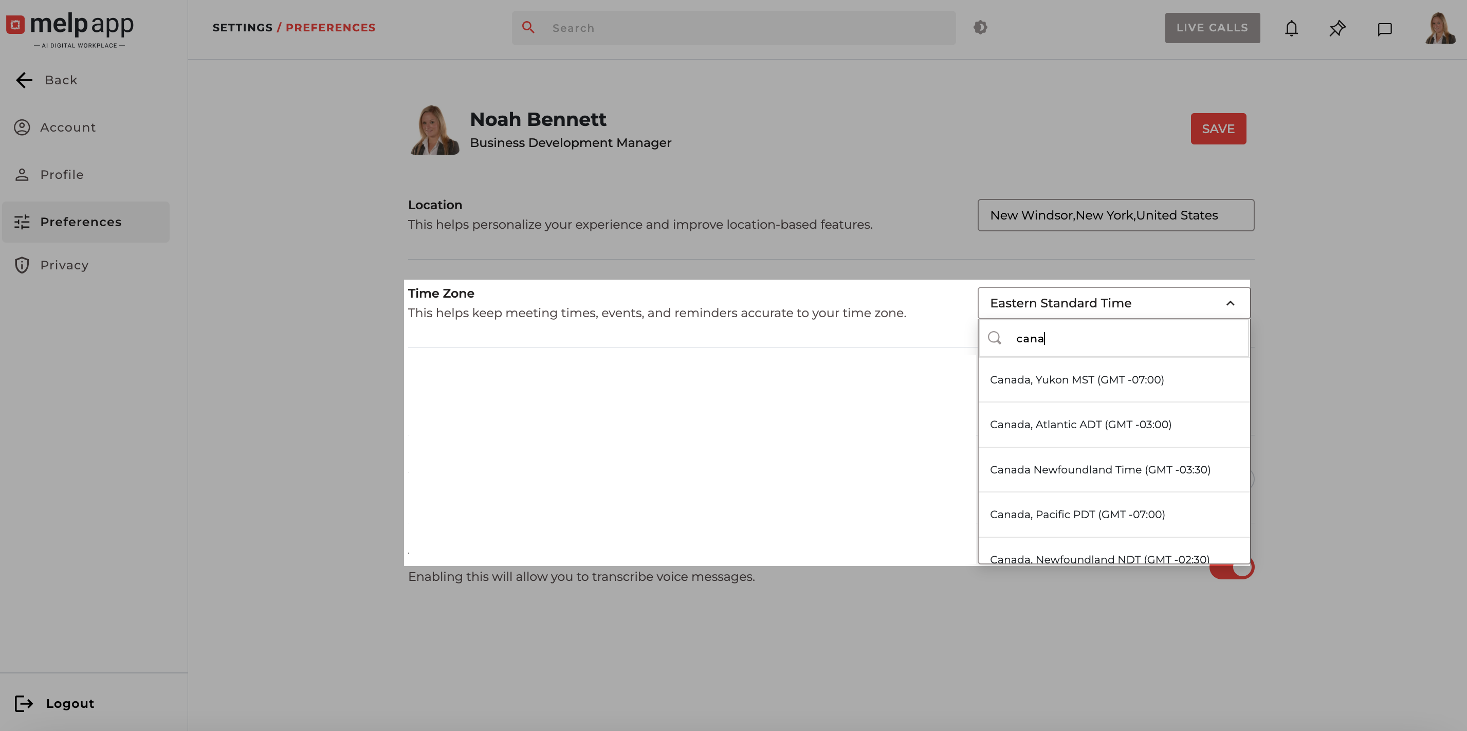Open pinned items pin icon
The width and height of the screenshot is (1467, 731).
(x=1337, y=28)
